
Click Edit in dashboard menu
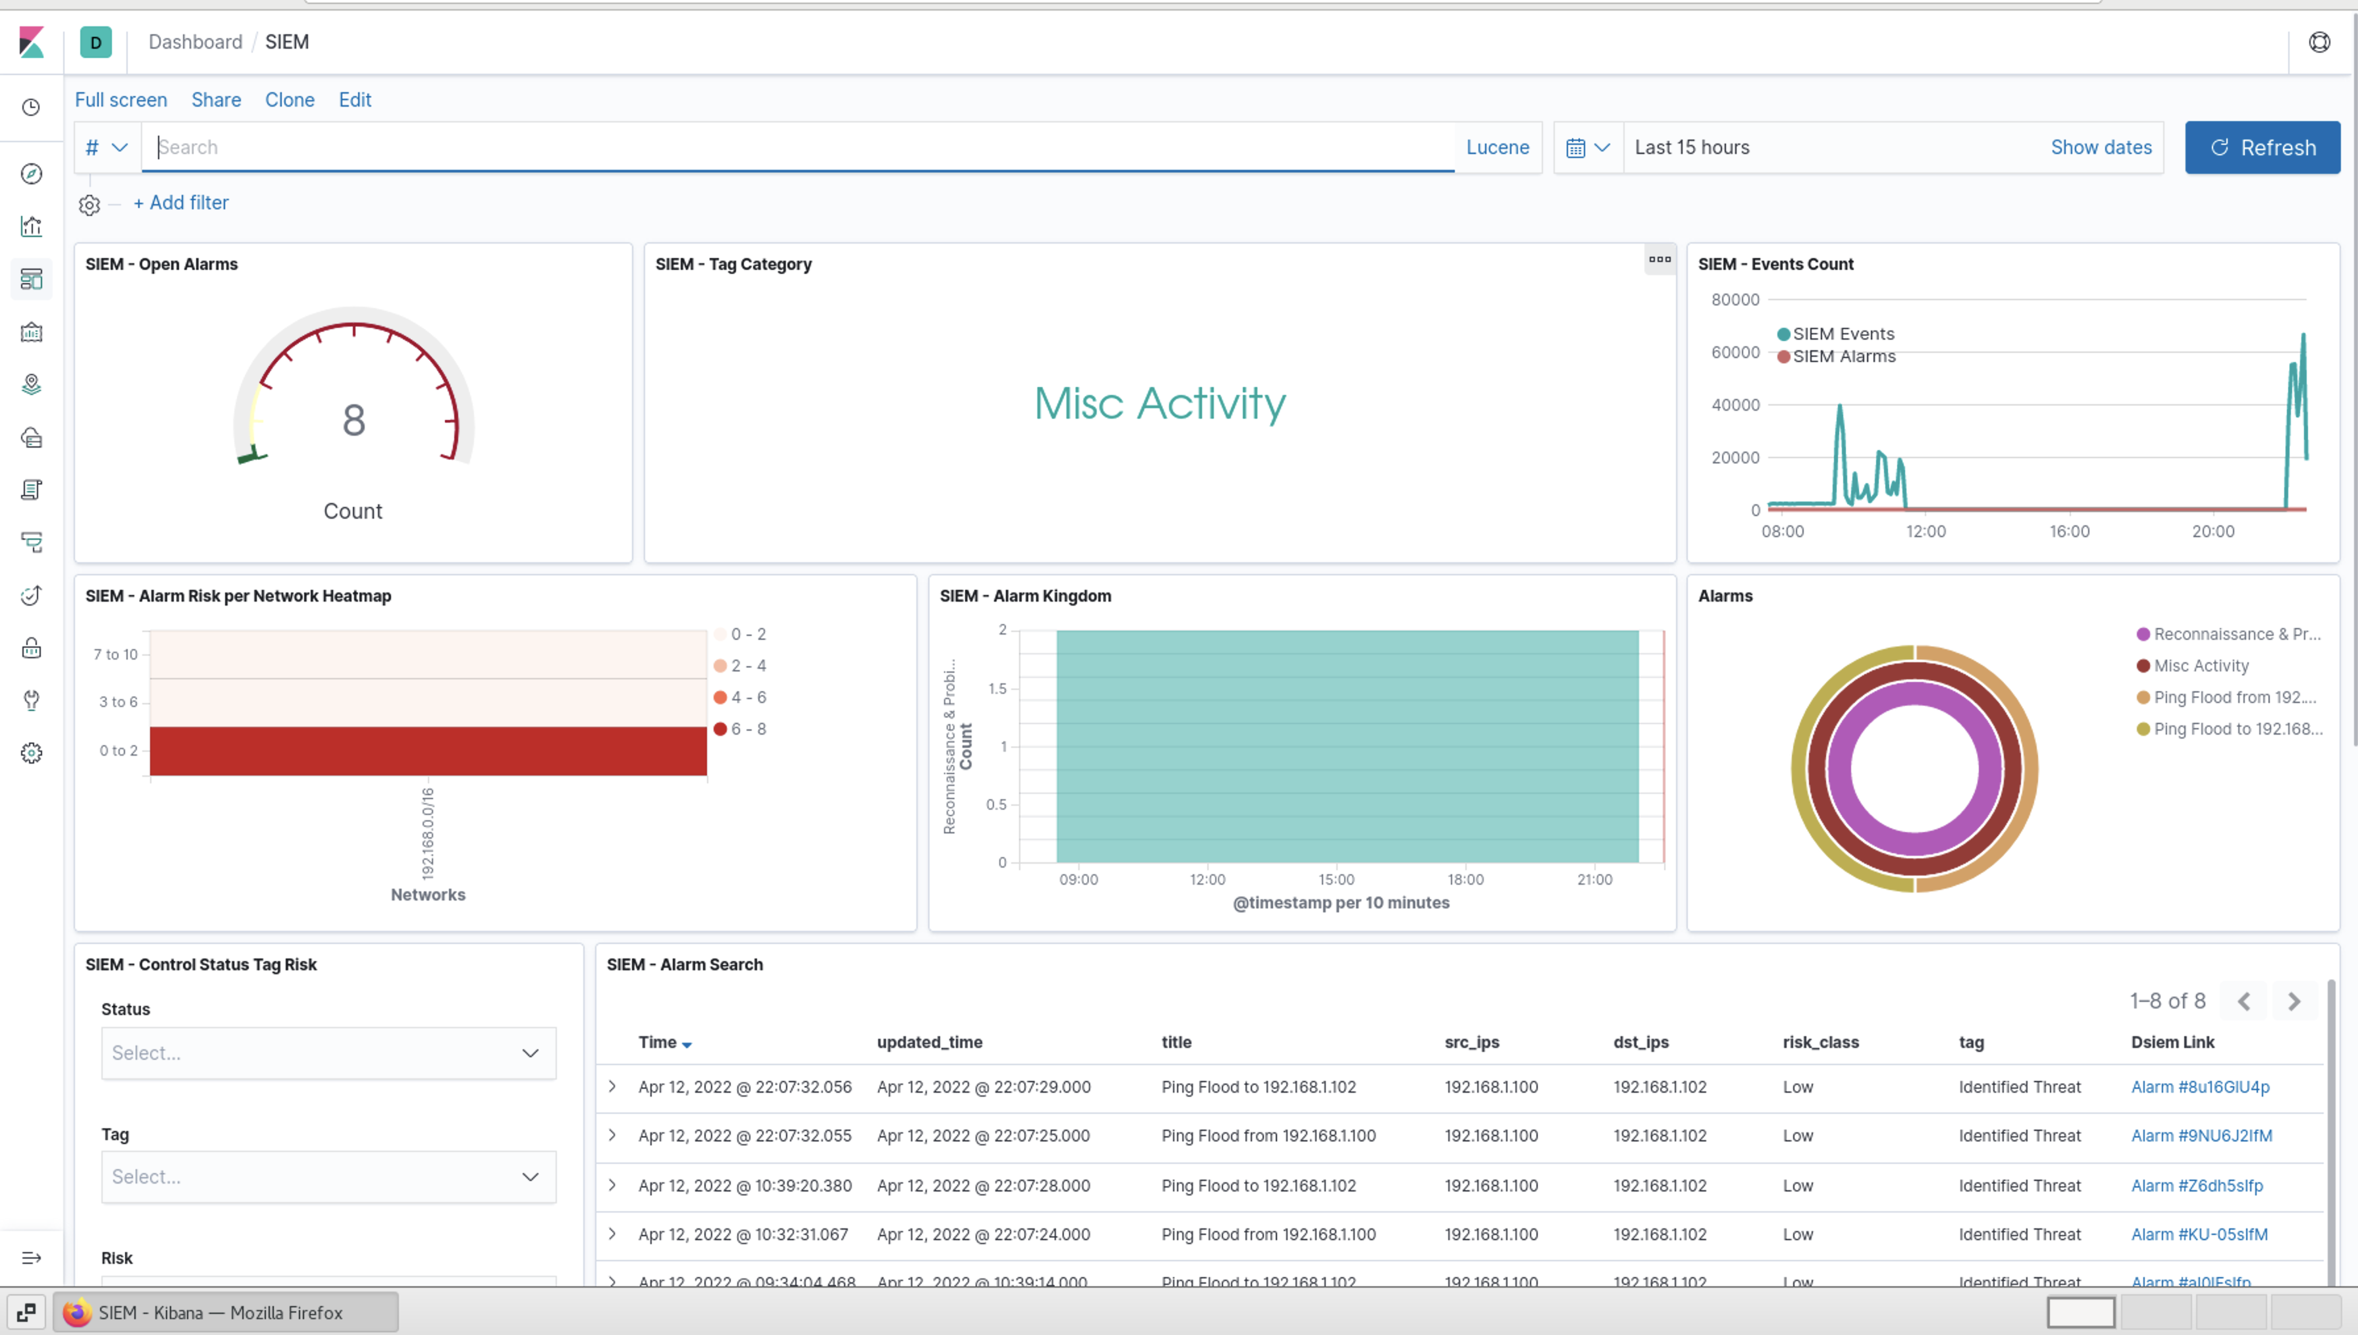(355, 100)
